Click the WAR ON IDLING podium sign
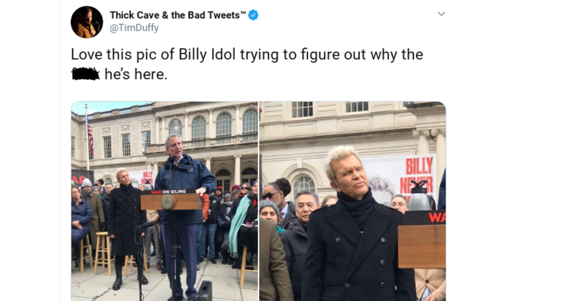Image resolution: width=576 pixels, height=301 pixels. pyautogui.click(x=169, y=192)
